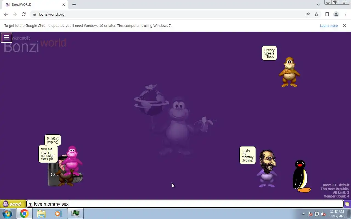Image resolution: width=351 pixels, height=219 pixels.
Task: Click the 'PinkSoft (typing)' name bubble
Action: (x=53, y=140)
